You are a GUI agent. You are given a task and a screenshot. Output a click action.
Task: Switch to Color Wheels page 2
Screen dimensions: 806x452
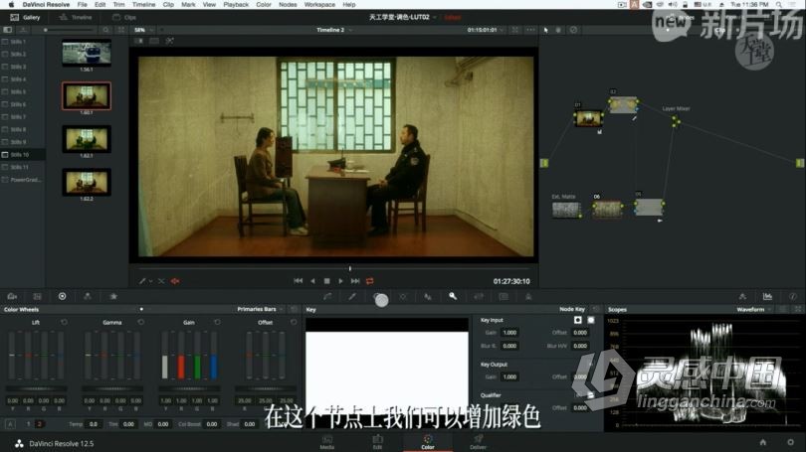click(x=39, y=424)
